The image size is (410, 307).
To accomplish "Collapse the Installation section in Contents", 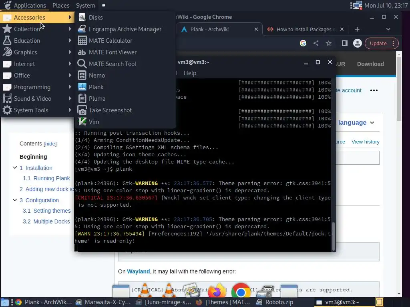I will pos(15,167).
